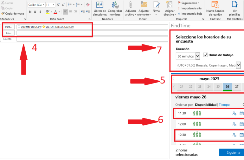The height and width of the screenshot is (160, 244).
Task: Sort time slots by Tiempo
Action: 224,105
